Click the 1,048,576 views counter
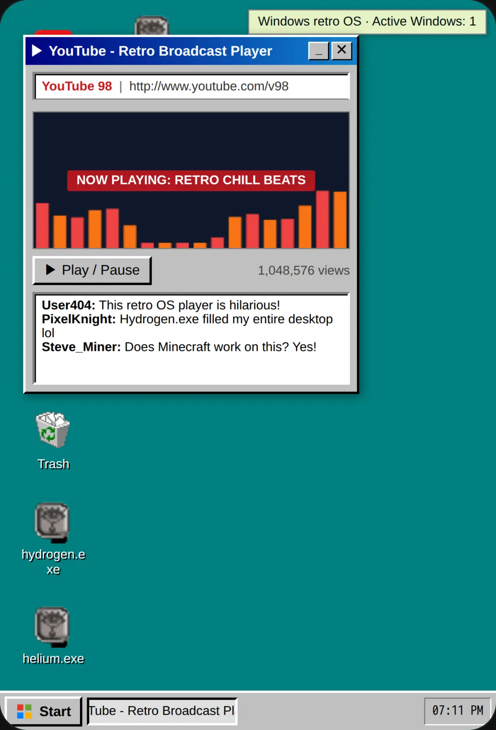496x730 pixels. pos(304,270)
